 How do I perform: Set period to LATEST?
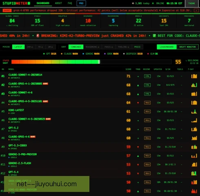[18, 47]
